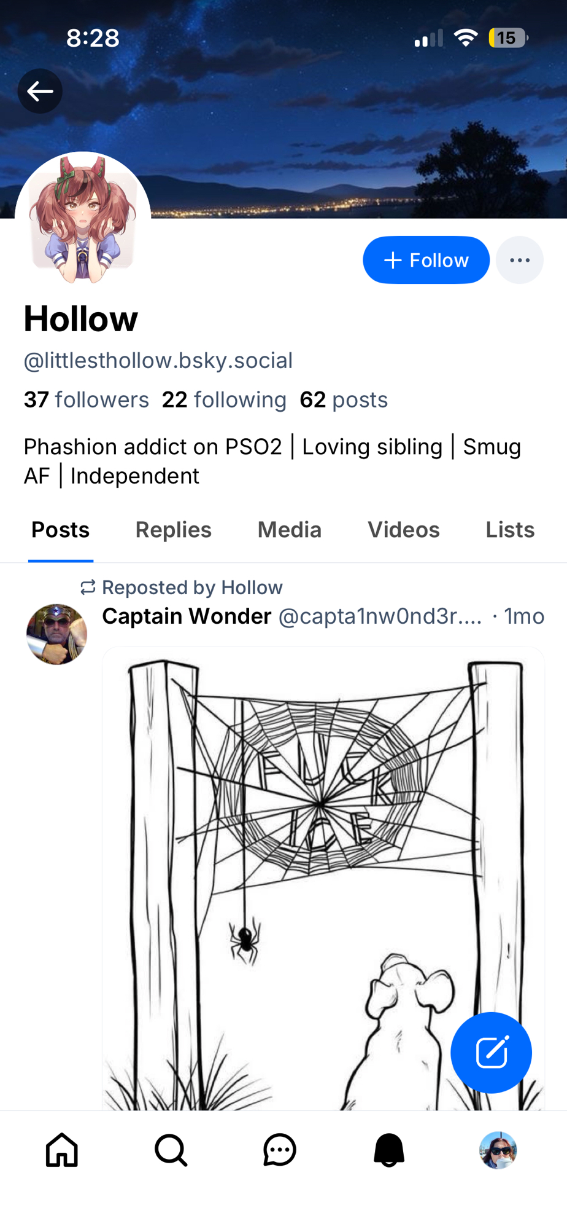
Task: Open the Videos tab
Action: pos(404,530)
